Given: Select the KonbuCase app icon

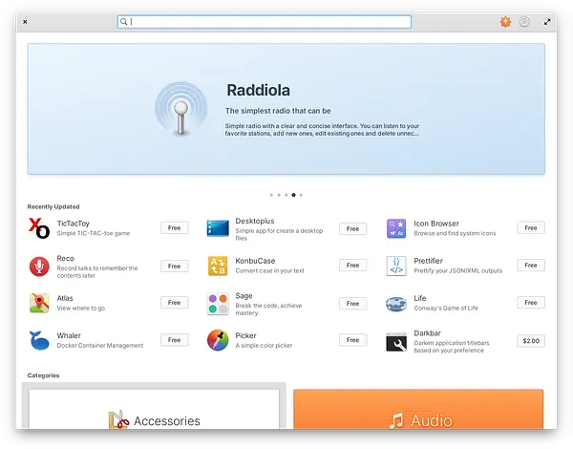Looking at the screenshot, I should (218, 266).
